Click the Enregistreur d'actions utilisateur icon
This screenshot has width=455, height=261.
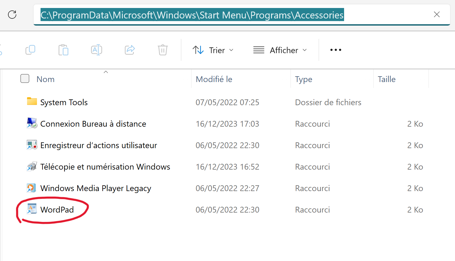32,145
